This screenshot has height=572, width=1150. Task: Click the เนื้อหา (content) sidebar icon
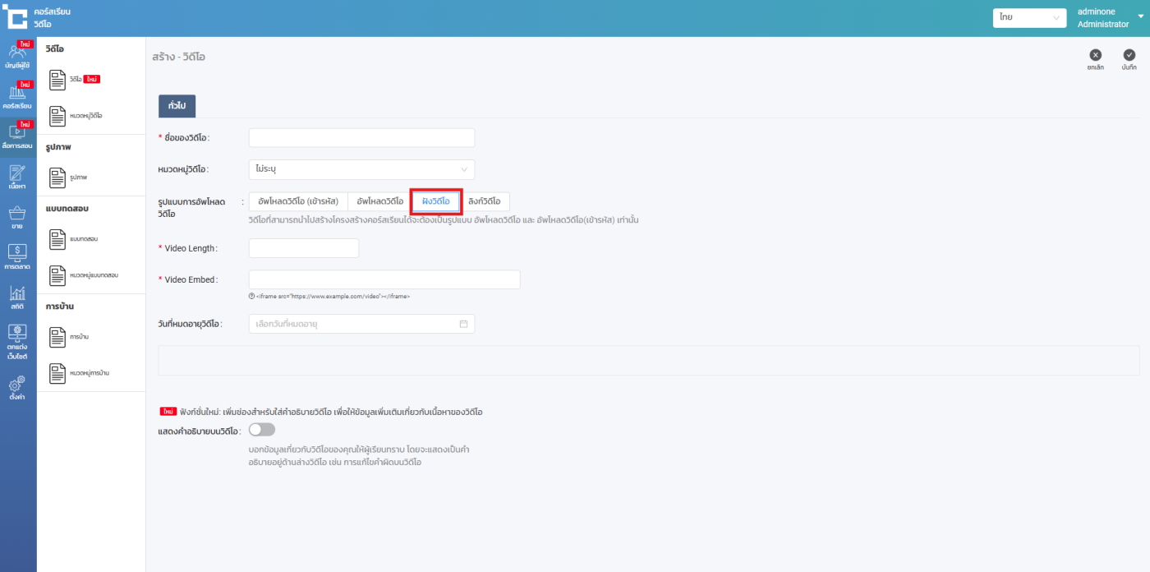(17, 177)
